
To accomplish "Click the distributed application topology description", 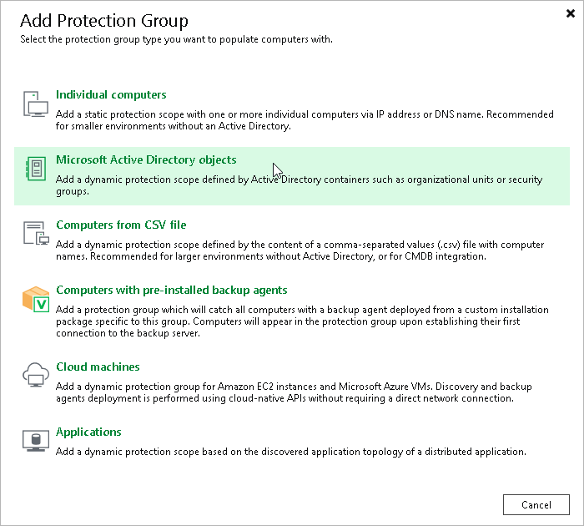I will point(291,452).
